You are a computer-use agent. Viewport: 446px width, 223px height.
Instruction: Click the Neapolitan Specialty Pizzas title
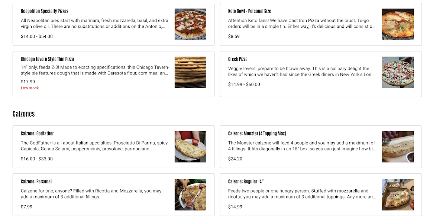tap(45, 11)
